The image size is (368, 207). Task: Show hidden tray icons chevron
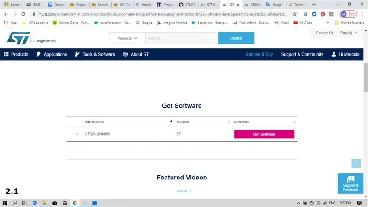click(298, 203)
